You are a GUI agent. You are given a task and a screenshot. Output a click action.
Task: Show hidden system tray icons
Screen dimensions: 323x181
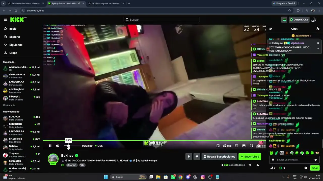[x=283, y=177]
